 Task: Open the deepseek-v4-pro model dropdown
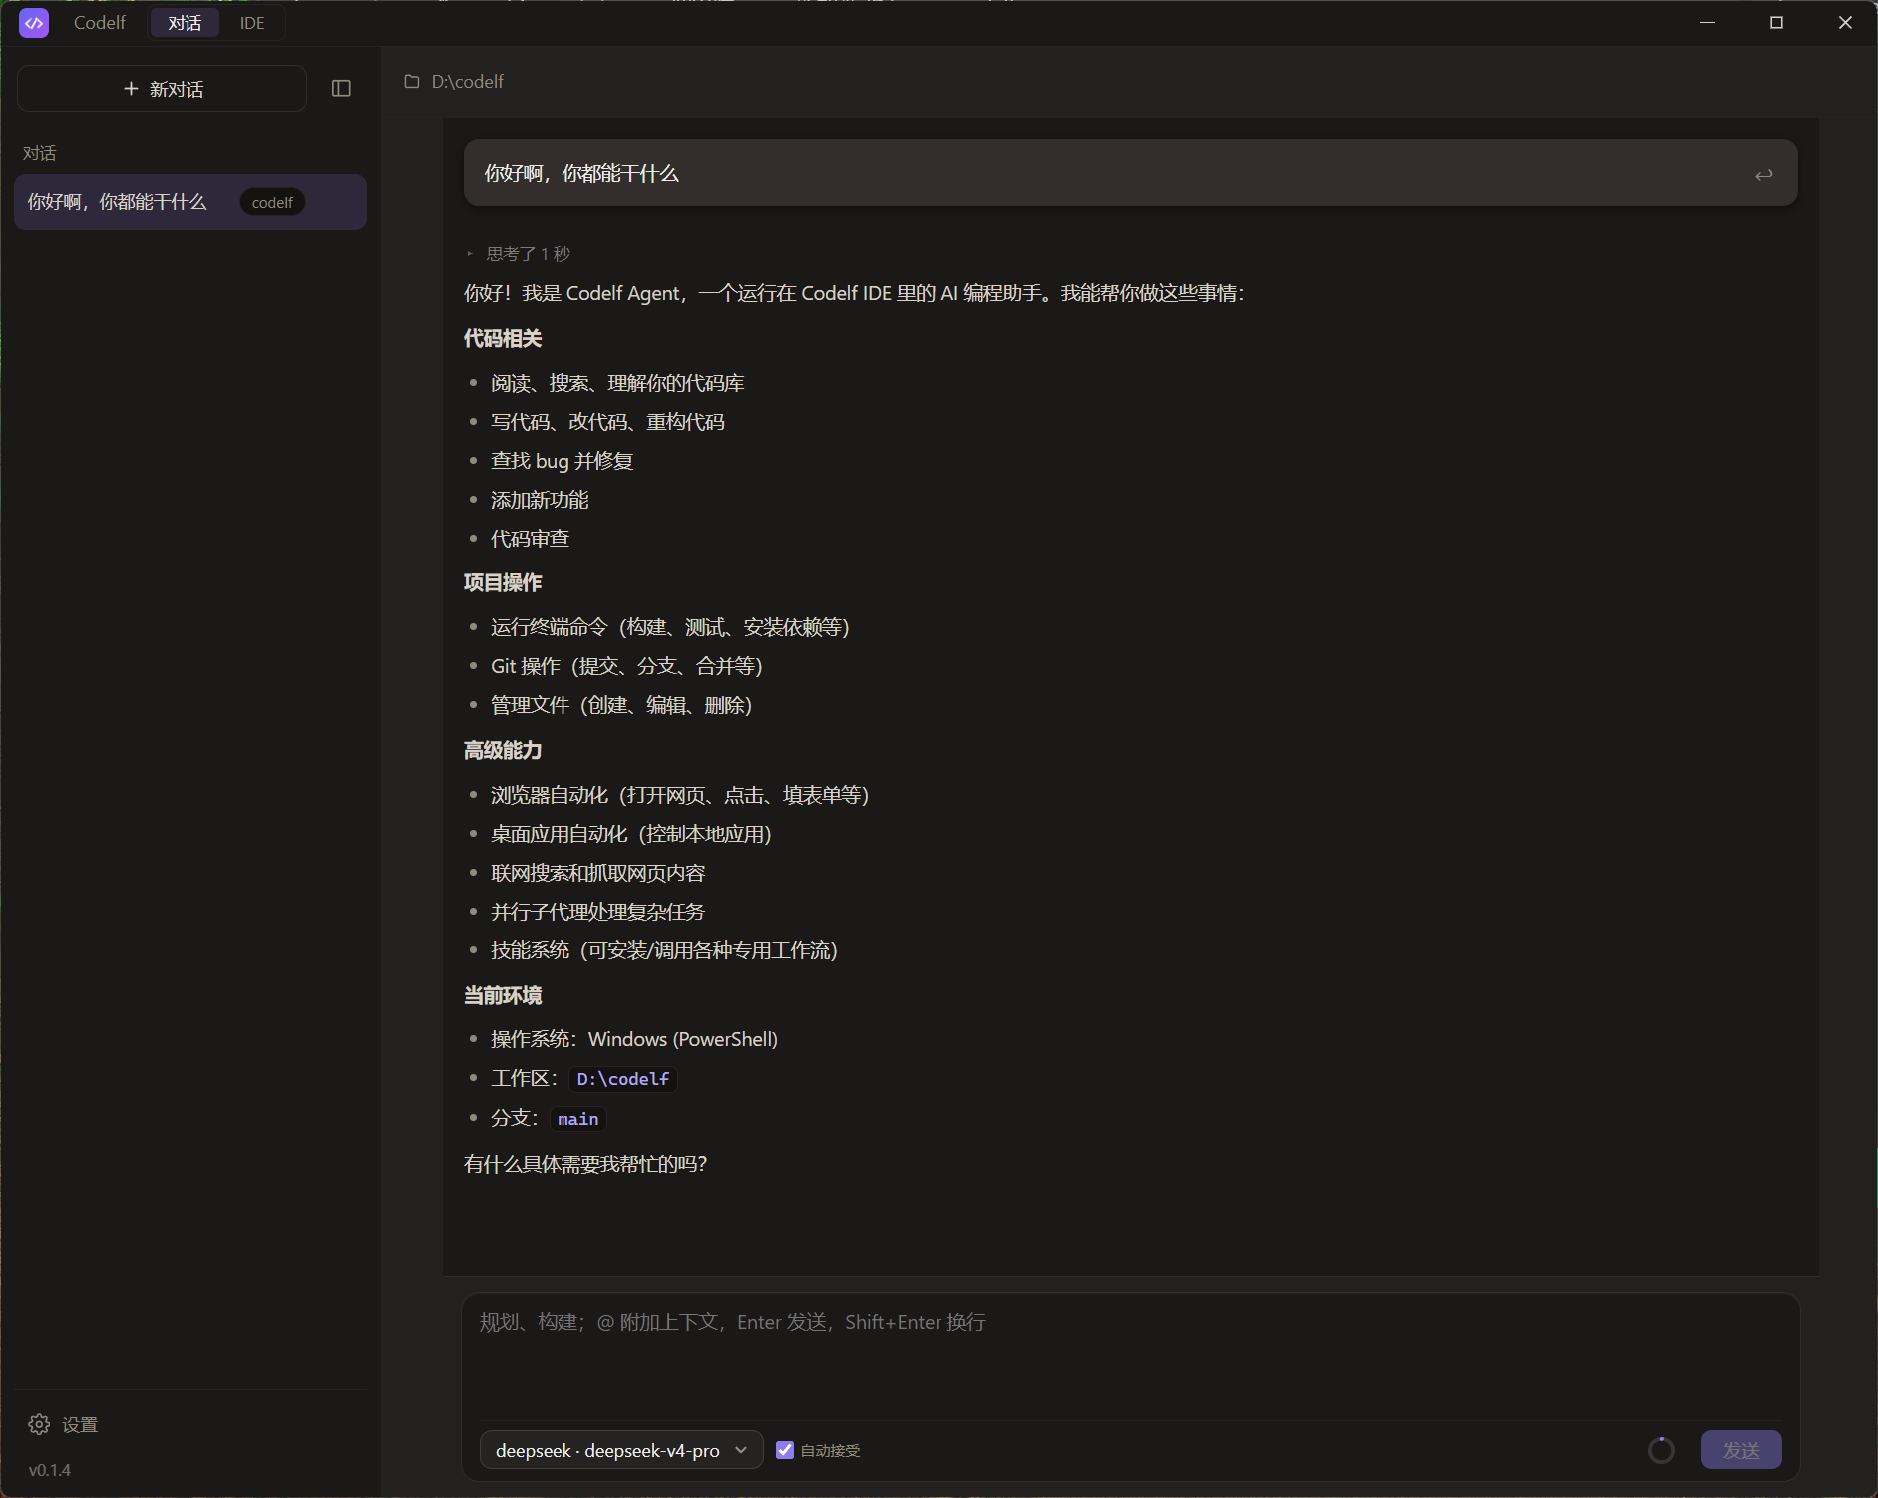[621, 1450]
